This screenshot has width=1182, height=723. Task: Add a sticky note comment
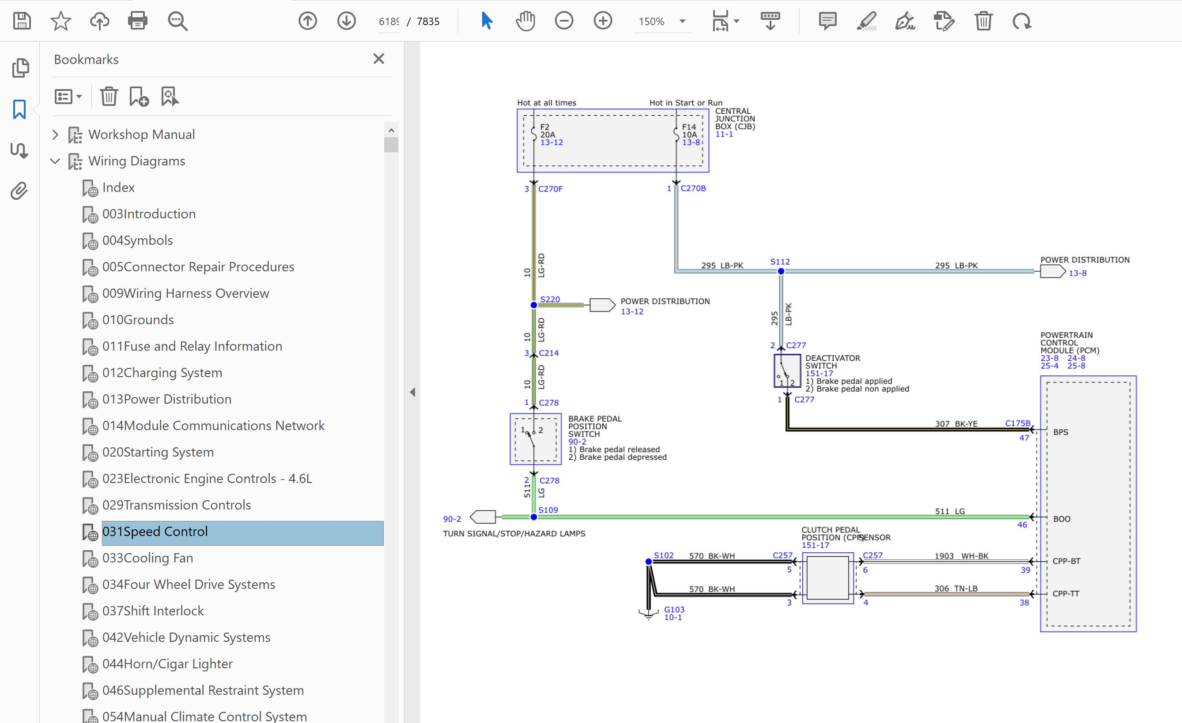[827, 21]
